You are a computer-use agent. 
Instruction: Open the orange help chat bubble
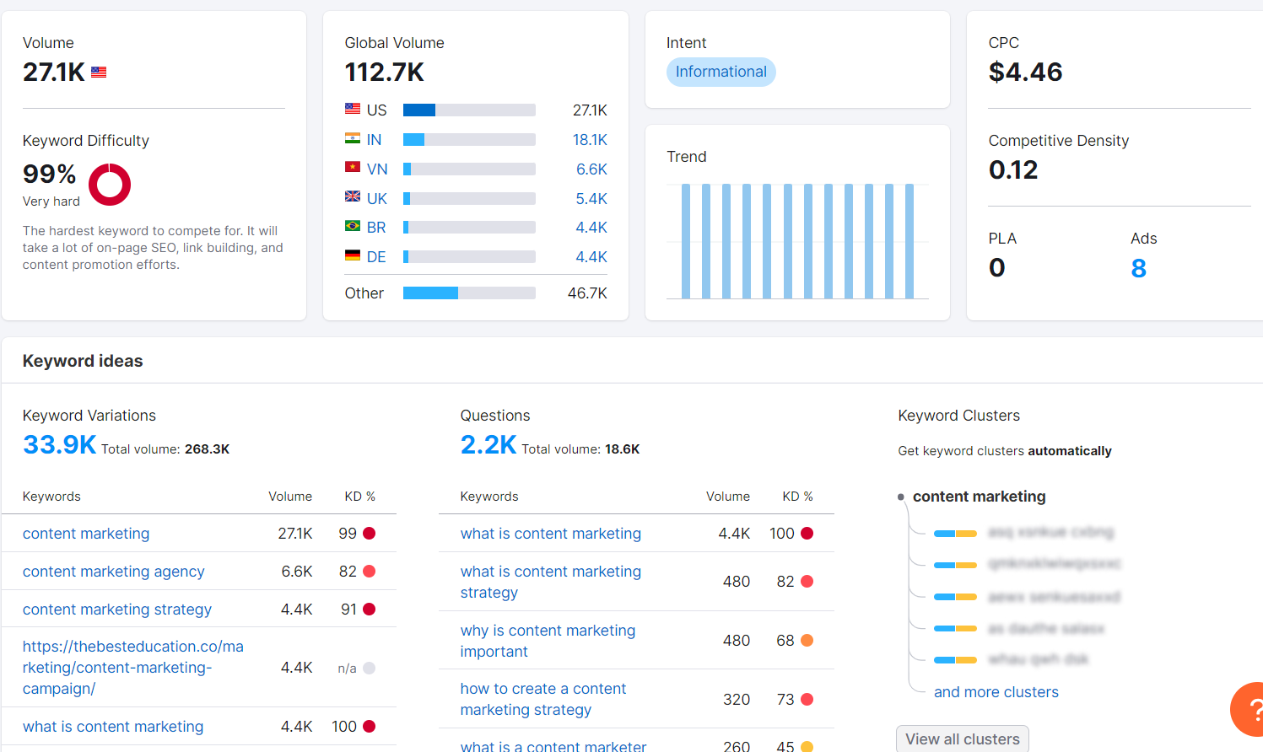(x=1249, y=710)
